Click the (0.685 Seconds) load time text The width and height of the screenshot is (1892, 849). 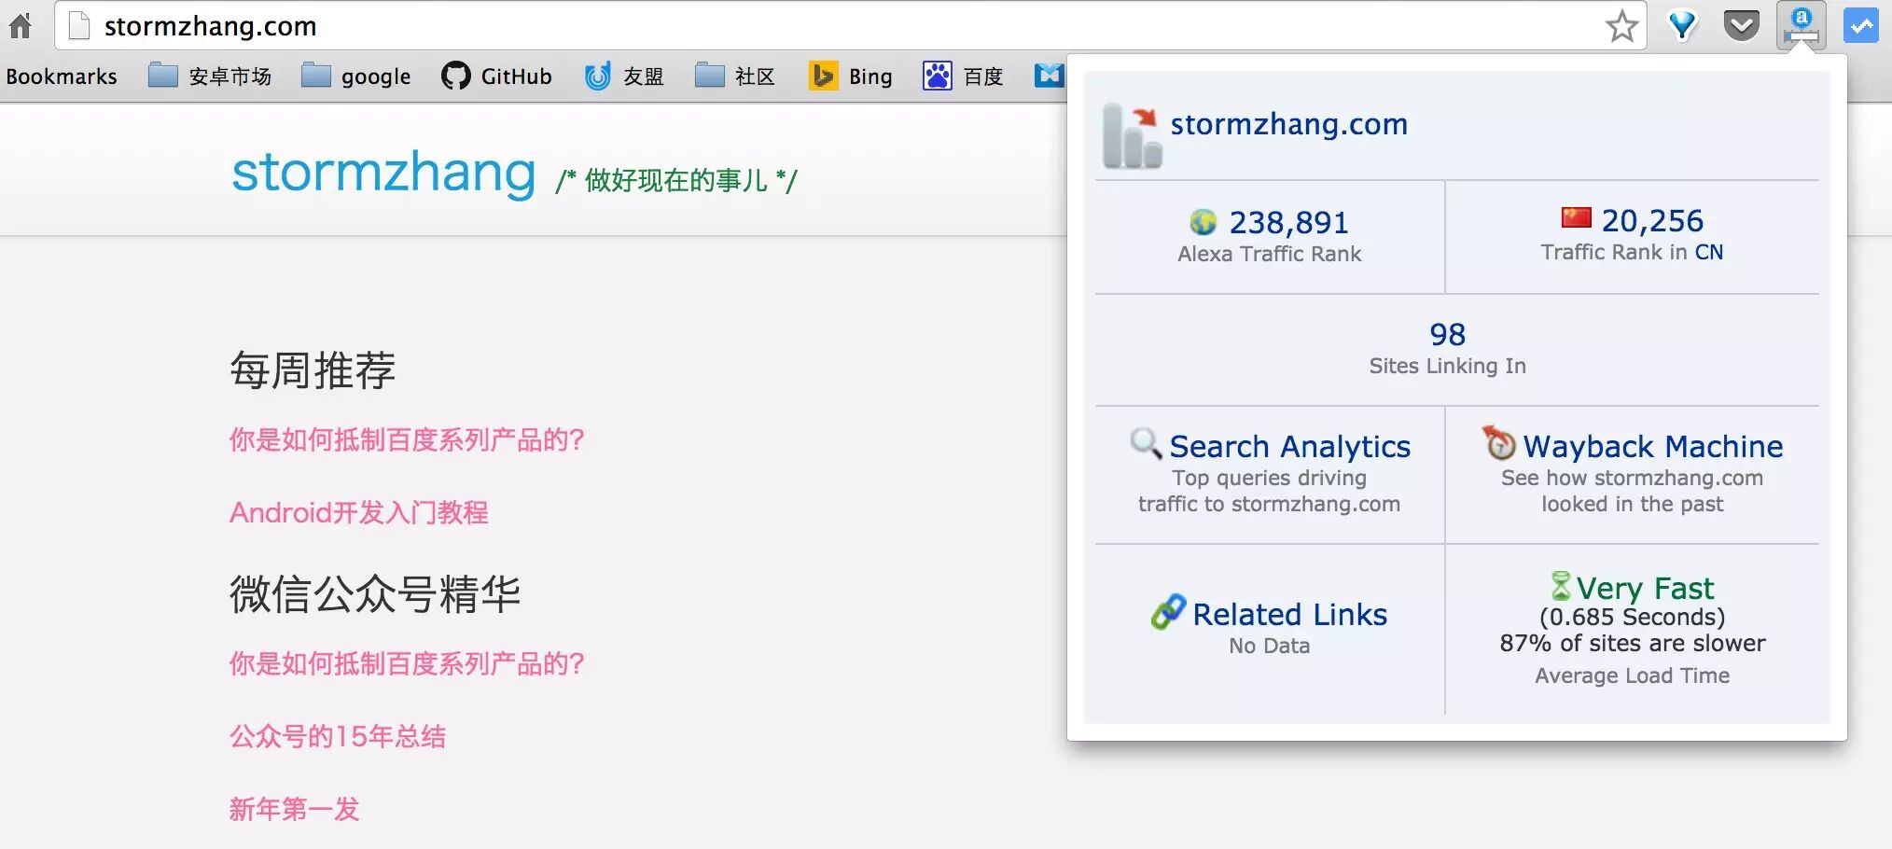point(1633,617)
